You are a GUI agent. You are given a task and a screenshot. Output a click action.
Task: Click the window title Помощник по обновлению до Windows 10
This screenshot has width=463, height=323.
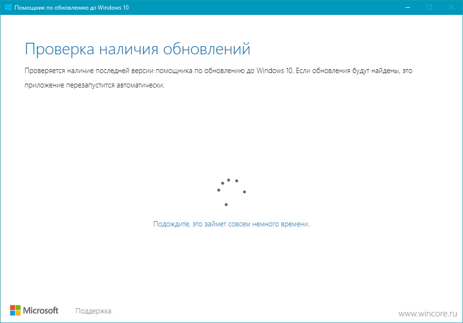[x=72, y=8]
